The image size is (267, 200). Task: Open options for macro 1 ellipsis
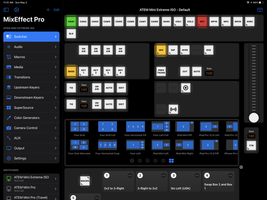130,175
